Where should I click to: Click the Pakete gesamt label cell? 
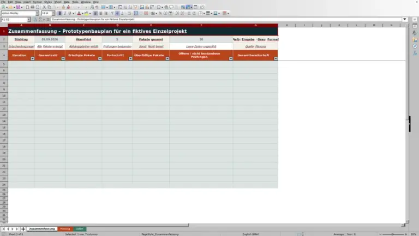(x=151, y=39)
